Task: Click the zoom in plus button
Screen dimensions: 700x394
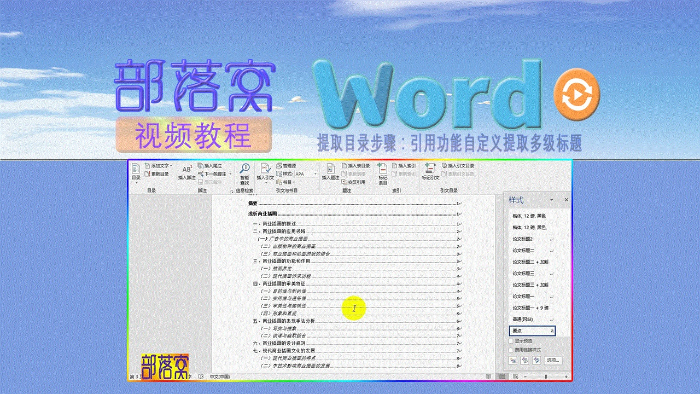Action: pos(565,377)
